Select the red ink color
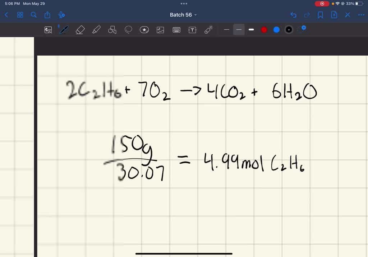Screen dimensions: 368x257 [x=264, y=29]
